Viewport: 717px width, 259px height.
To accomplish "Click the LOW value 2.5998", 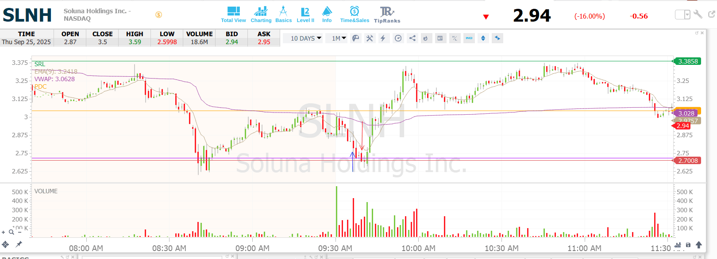I will pos(167,42).
